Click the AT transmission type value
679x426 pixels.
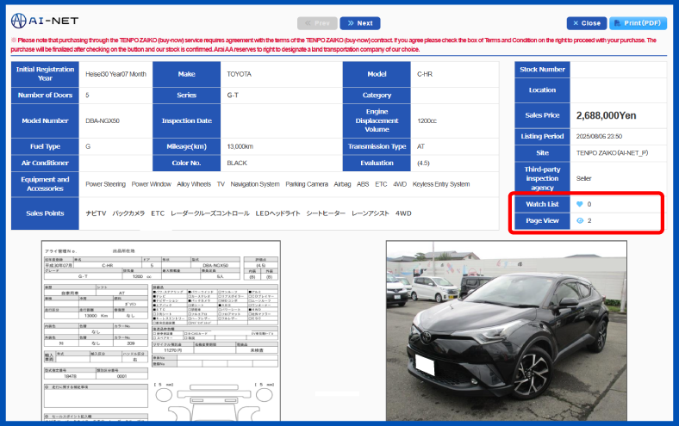(420, 146)
